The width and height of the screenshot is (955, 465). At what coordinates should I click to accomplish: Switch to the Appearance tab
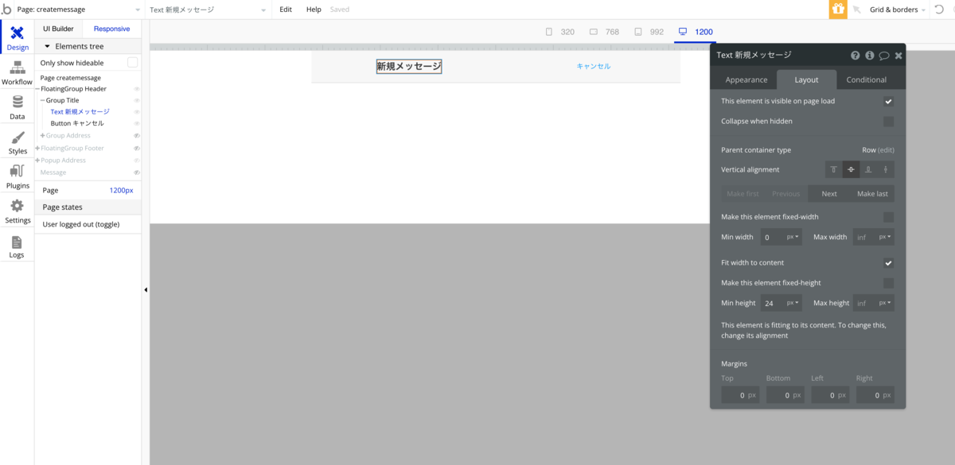[746, 79]
